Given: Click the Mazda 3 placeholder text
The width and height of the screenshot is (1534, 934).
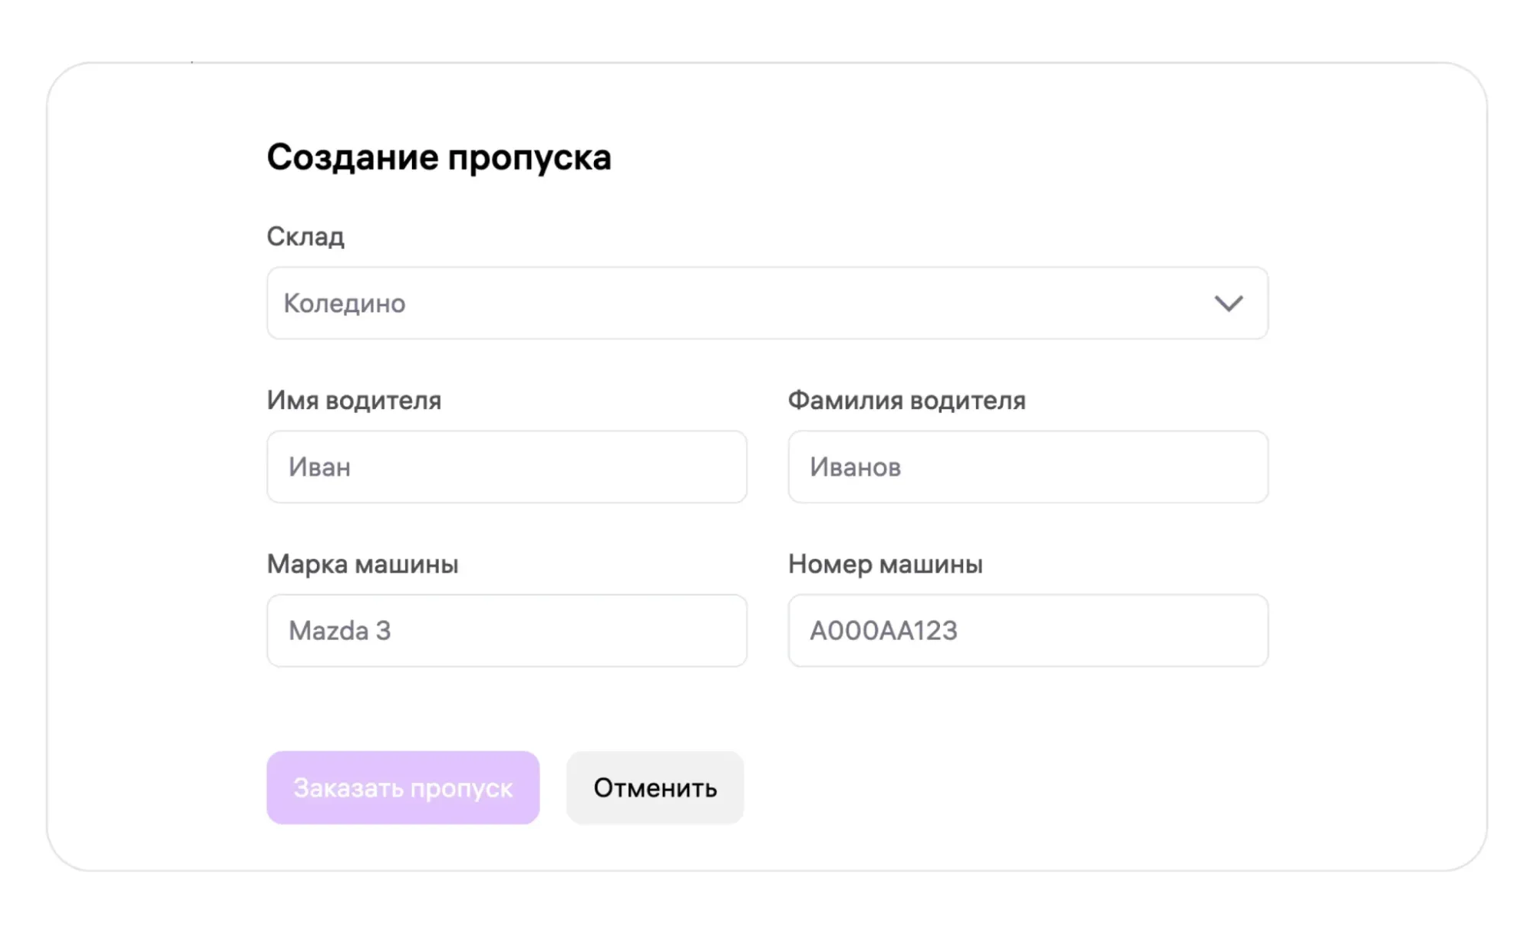Looking at the screenshot, I should 339,631.
